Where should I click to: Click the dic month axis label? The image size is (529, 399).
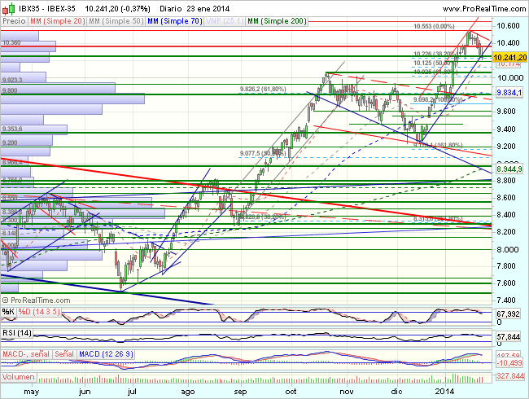[397, 392]
